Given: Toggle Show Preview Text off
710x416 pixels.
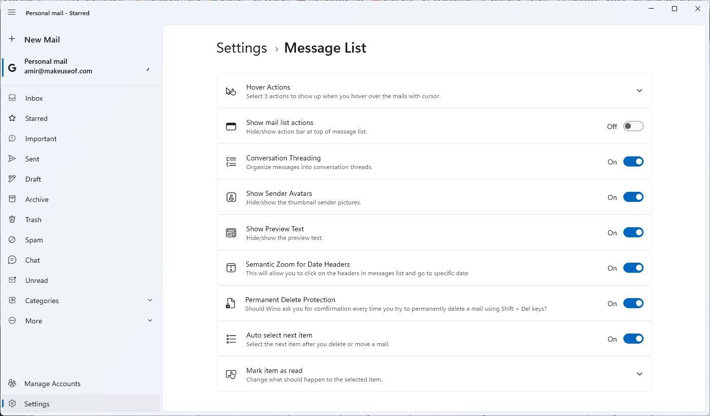Looking at the screenshot, I should 633,233.
